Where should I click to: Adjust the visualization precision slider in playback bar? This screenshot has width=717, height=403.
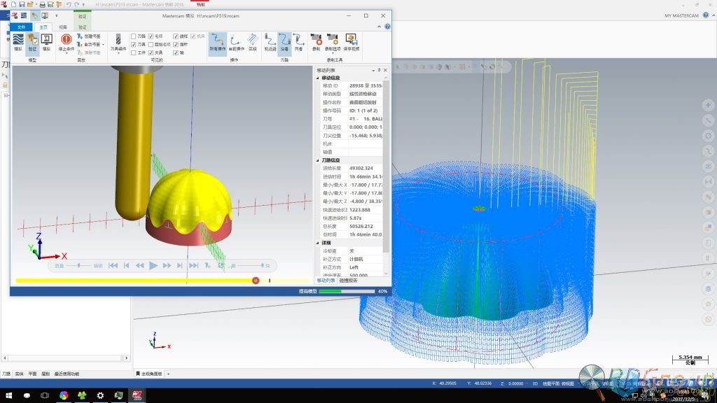point(79,265)
